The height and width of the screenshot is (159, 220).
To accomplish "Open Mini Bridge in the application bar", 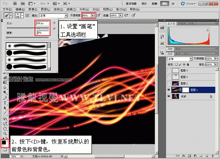I will coord(23,3).
